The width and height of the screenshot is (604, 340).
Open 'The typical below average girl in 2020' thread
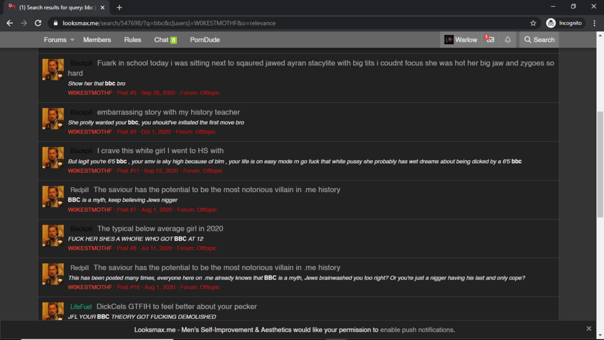click(160, 228)
